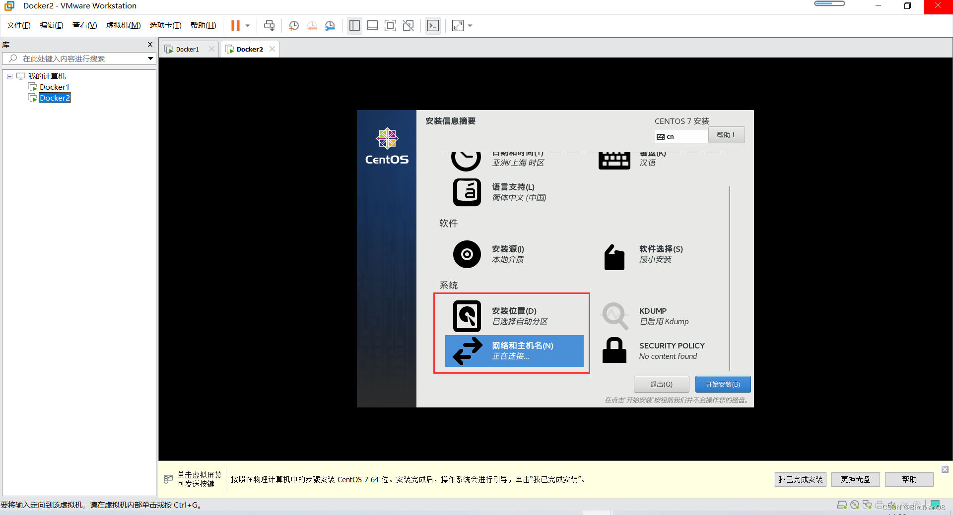
Task: Open the power options dropdown beside pause
Action: pyautogui.click(x=248, y=25)
